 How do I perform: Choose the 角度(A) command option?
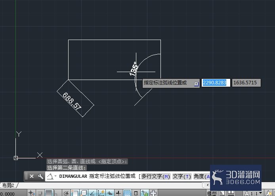click(x=202, y=176)
